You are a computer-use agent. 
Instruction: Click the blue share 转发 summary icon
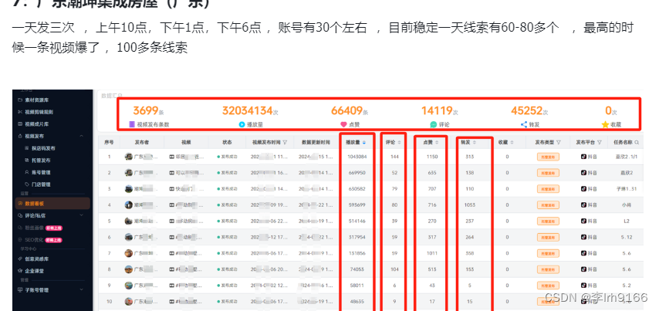click(524, 124)
